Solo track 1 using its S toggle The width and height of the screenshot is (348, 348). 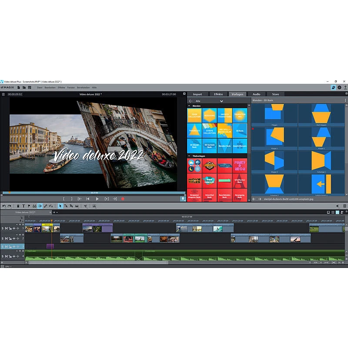3,228
